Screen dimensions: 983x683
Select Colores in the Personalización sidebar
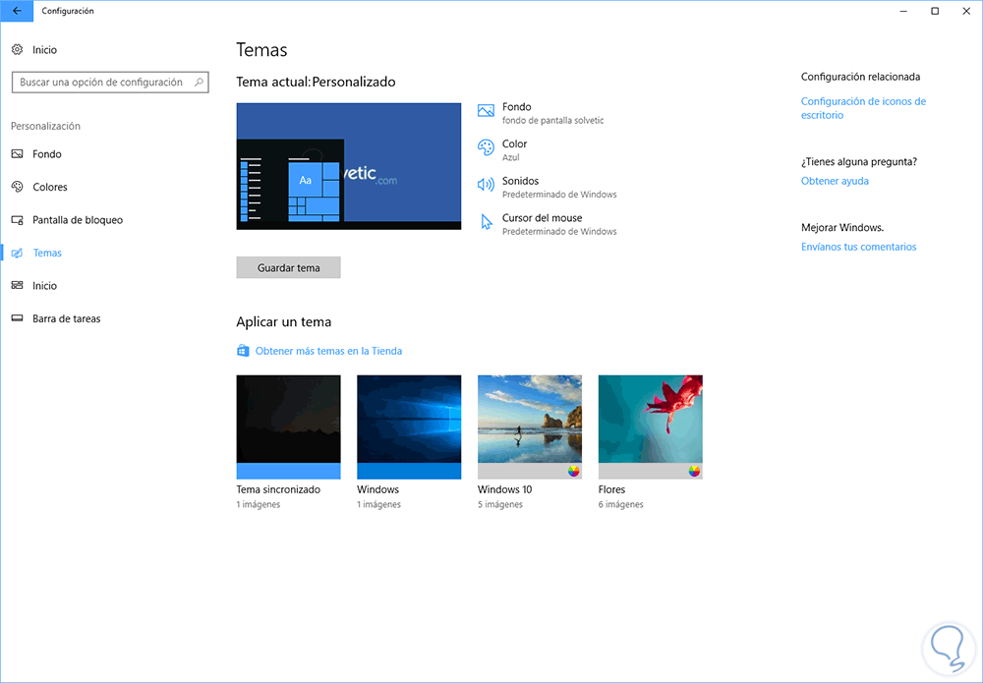tap(50, 187)
